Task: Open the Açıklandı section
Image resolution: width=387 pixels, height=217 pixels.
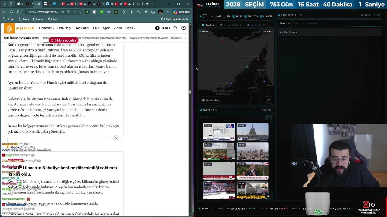Action: [83, 28]
